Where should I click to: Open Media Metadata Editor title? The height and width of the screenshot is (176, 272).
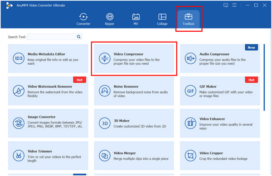click(x=46, y=54)
